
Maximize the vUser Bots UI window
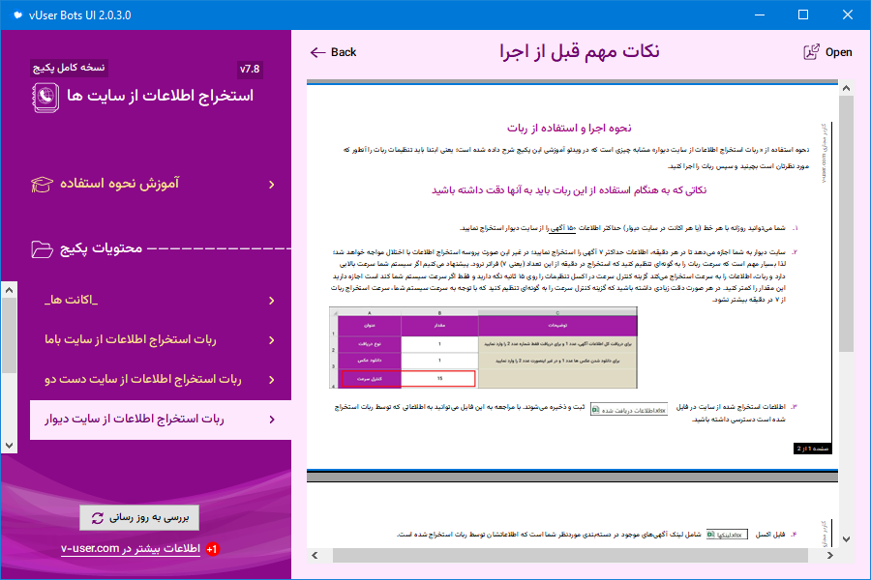(803, 15)
